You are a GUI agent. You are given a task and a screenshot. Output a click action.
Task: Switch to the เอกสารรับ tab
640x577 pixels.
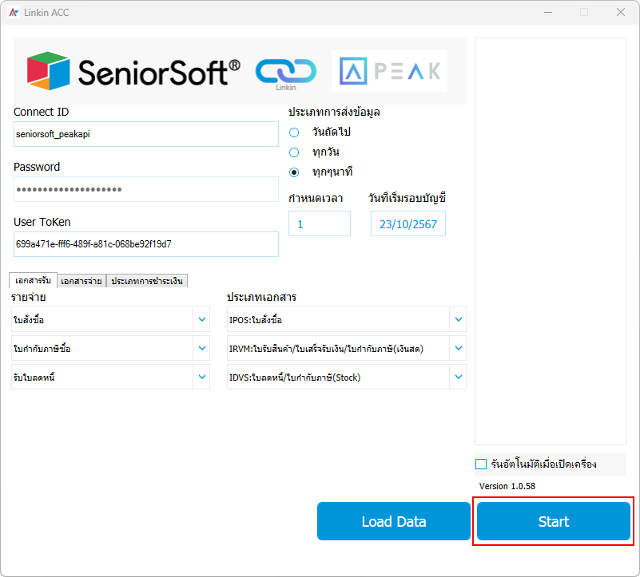[x=33, y=280]
